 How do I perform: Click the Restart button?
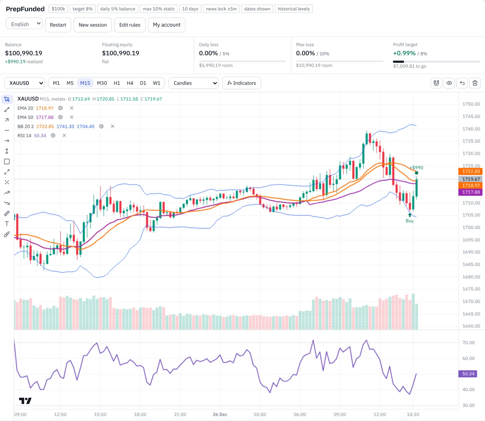tap(58, 25)
